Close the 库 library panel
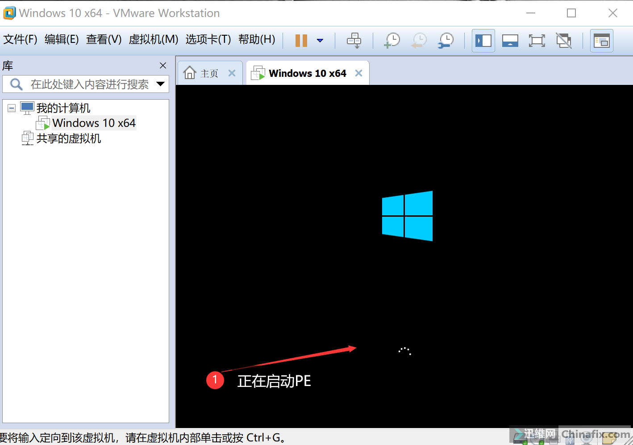This screenshot has height=445, width=633. point(163,66)
